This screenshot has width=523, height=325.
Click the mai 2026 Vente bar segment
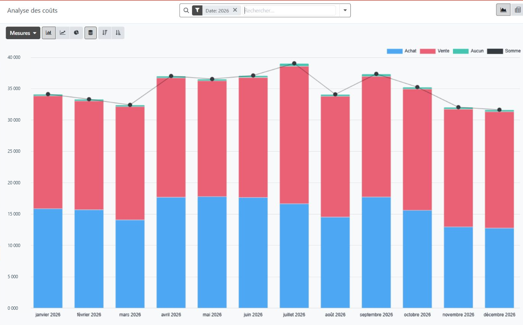click(x=212, y=139)
